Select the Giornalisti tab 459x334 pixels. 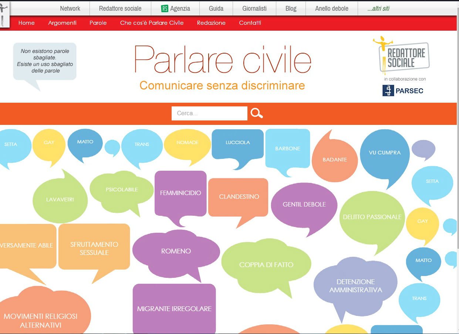pyautogui.click(x=254, y=8)
